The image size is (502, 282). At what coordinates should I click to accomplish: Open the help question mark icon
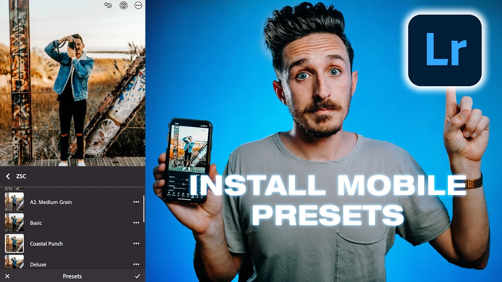click(x=124, y=5)
